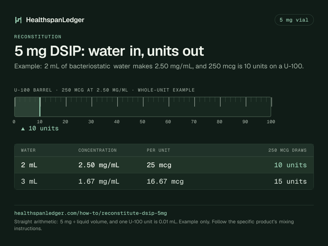Click the 0 label on the barrel scale
Image resolution: width=328 pixels, height=246 pixels.
point(14,122)
